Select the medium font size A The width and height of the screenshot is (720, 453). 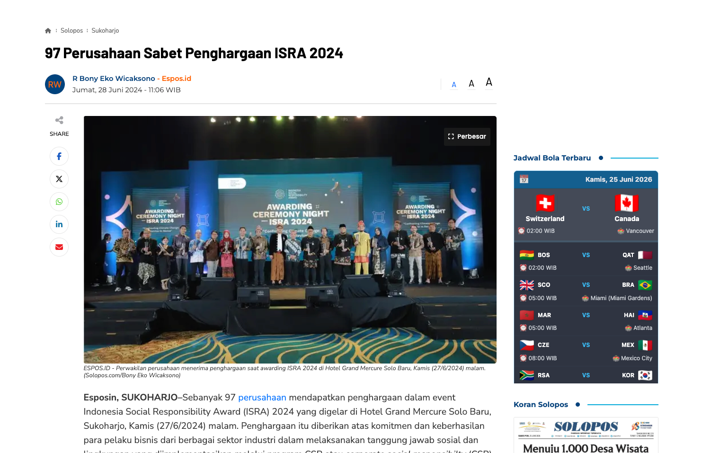[x=471, y=84]
